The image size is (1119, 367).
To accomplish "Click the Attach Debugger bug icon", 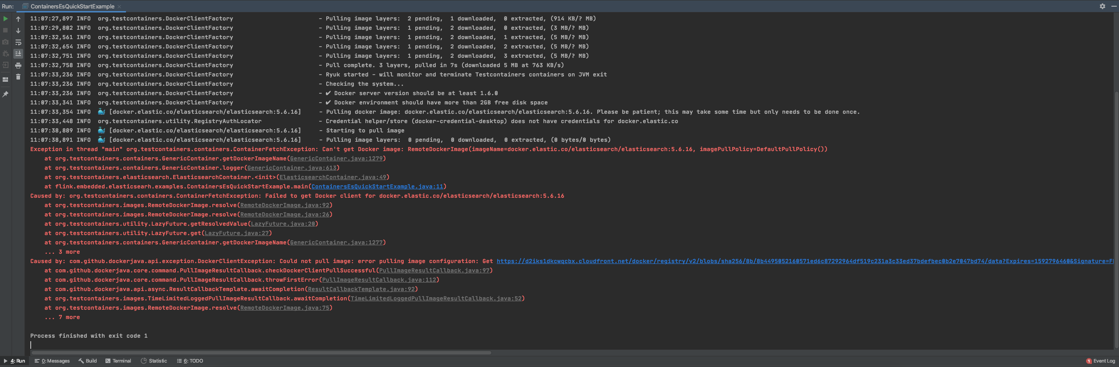I will (5, 53).
